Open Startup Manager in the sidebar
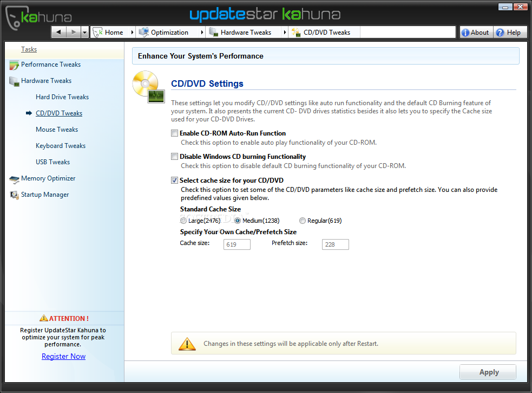This screenshot has height=393, width=532. (x=45, y=195)
